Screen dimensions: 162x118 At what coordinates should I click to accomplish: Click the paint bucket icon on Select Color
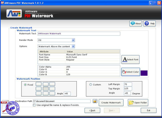tap(124, 72)
